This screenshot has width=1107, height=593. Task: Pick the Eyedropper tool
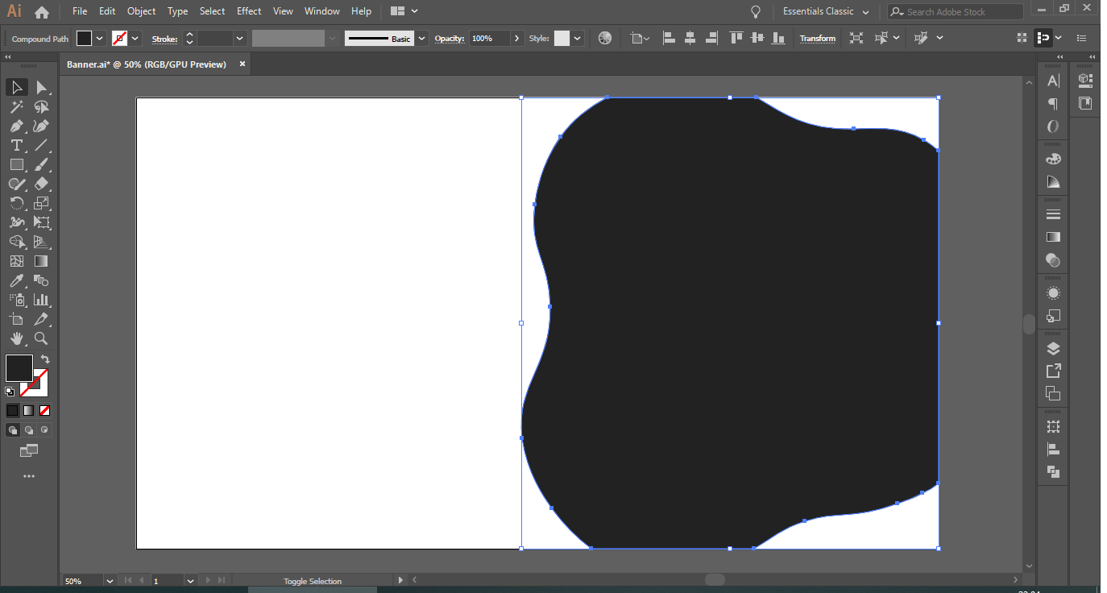pyautogui.click(x=17, y=280)
